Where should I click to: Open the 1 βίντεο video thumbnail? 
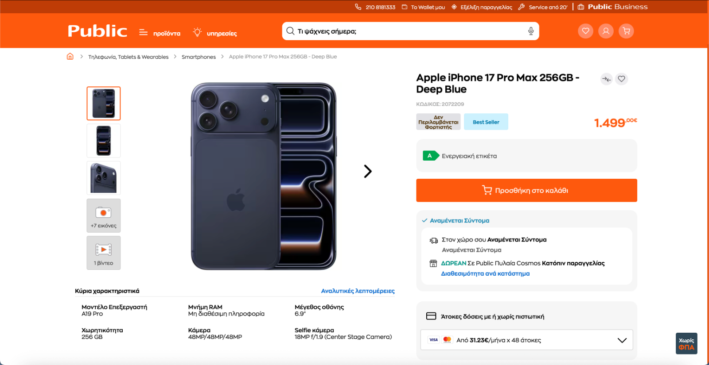pos(104,253)
